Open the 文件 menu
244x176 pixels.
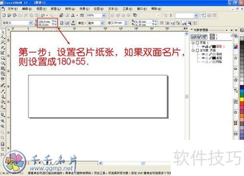13,9
